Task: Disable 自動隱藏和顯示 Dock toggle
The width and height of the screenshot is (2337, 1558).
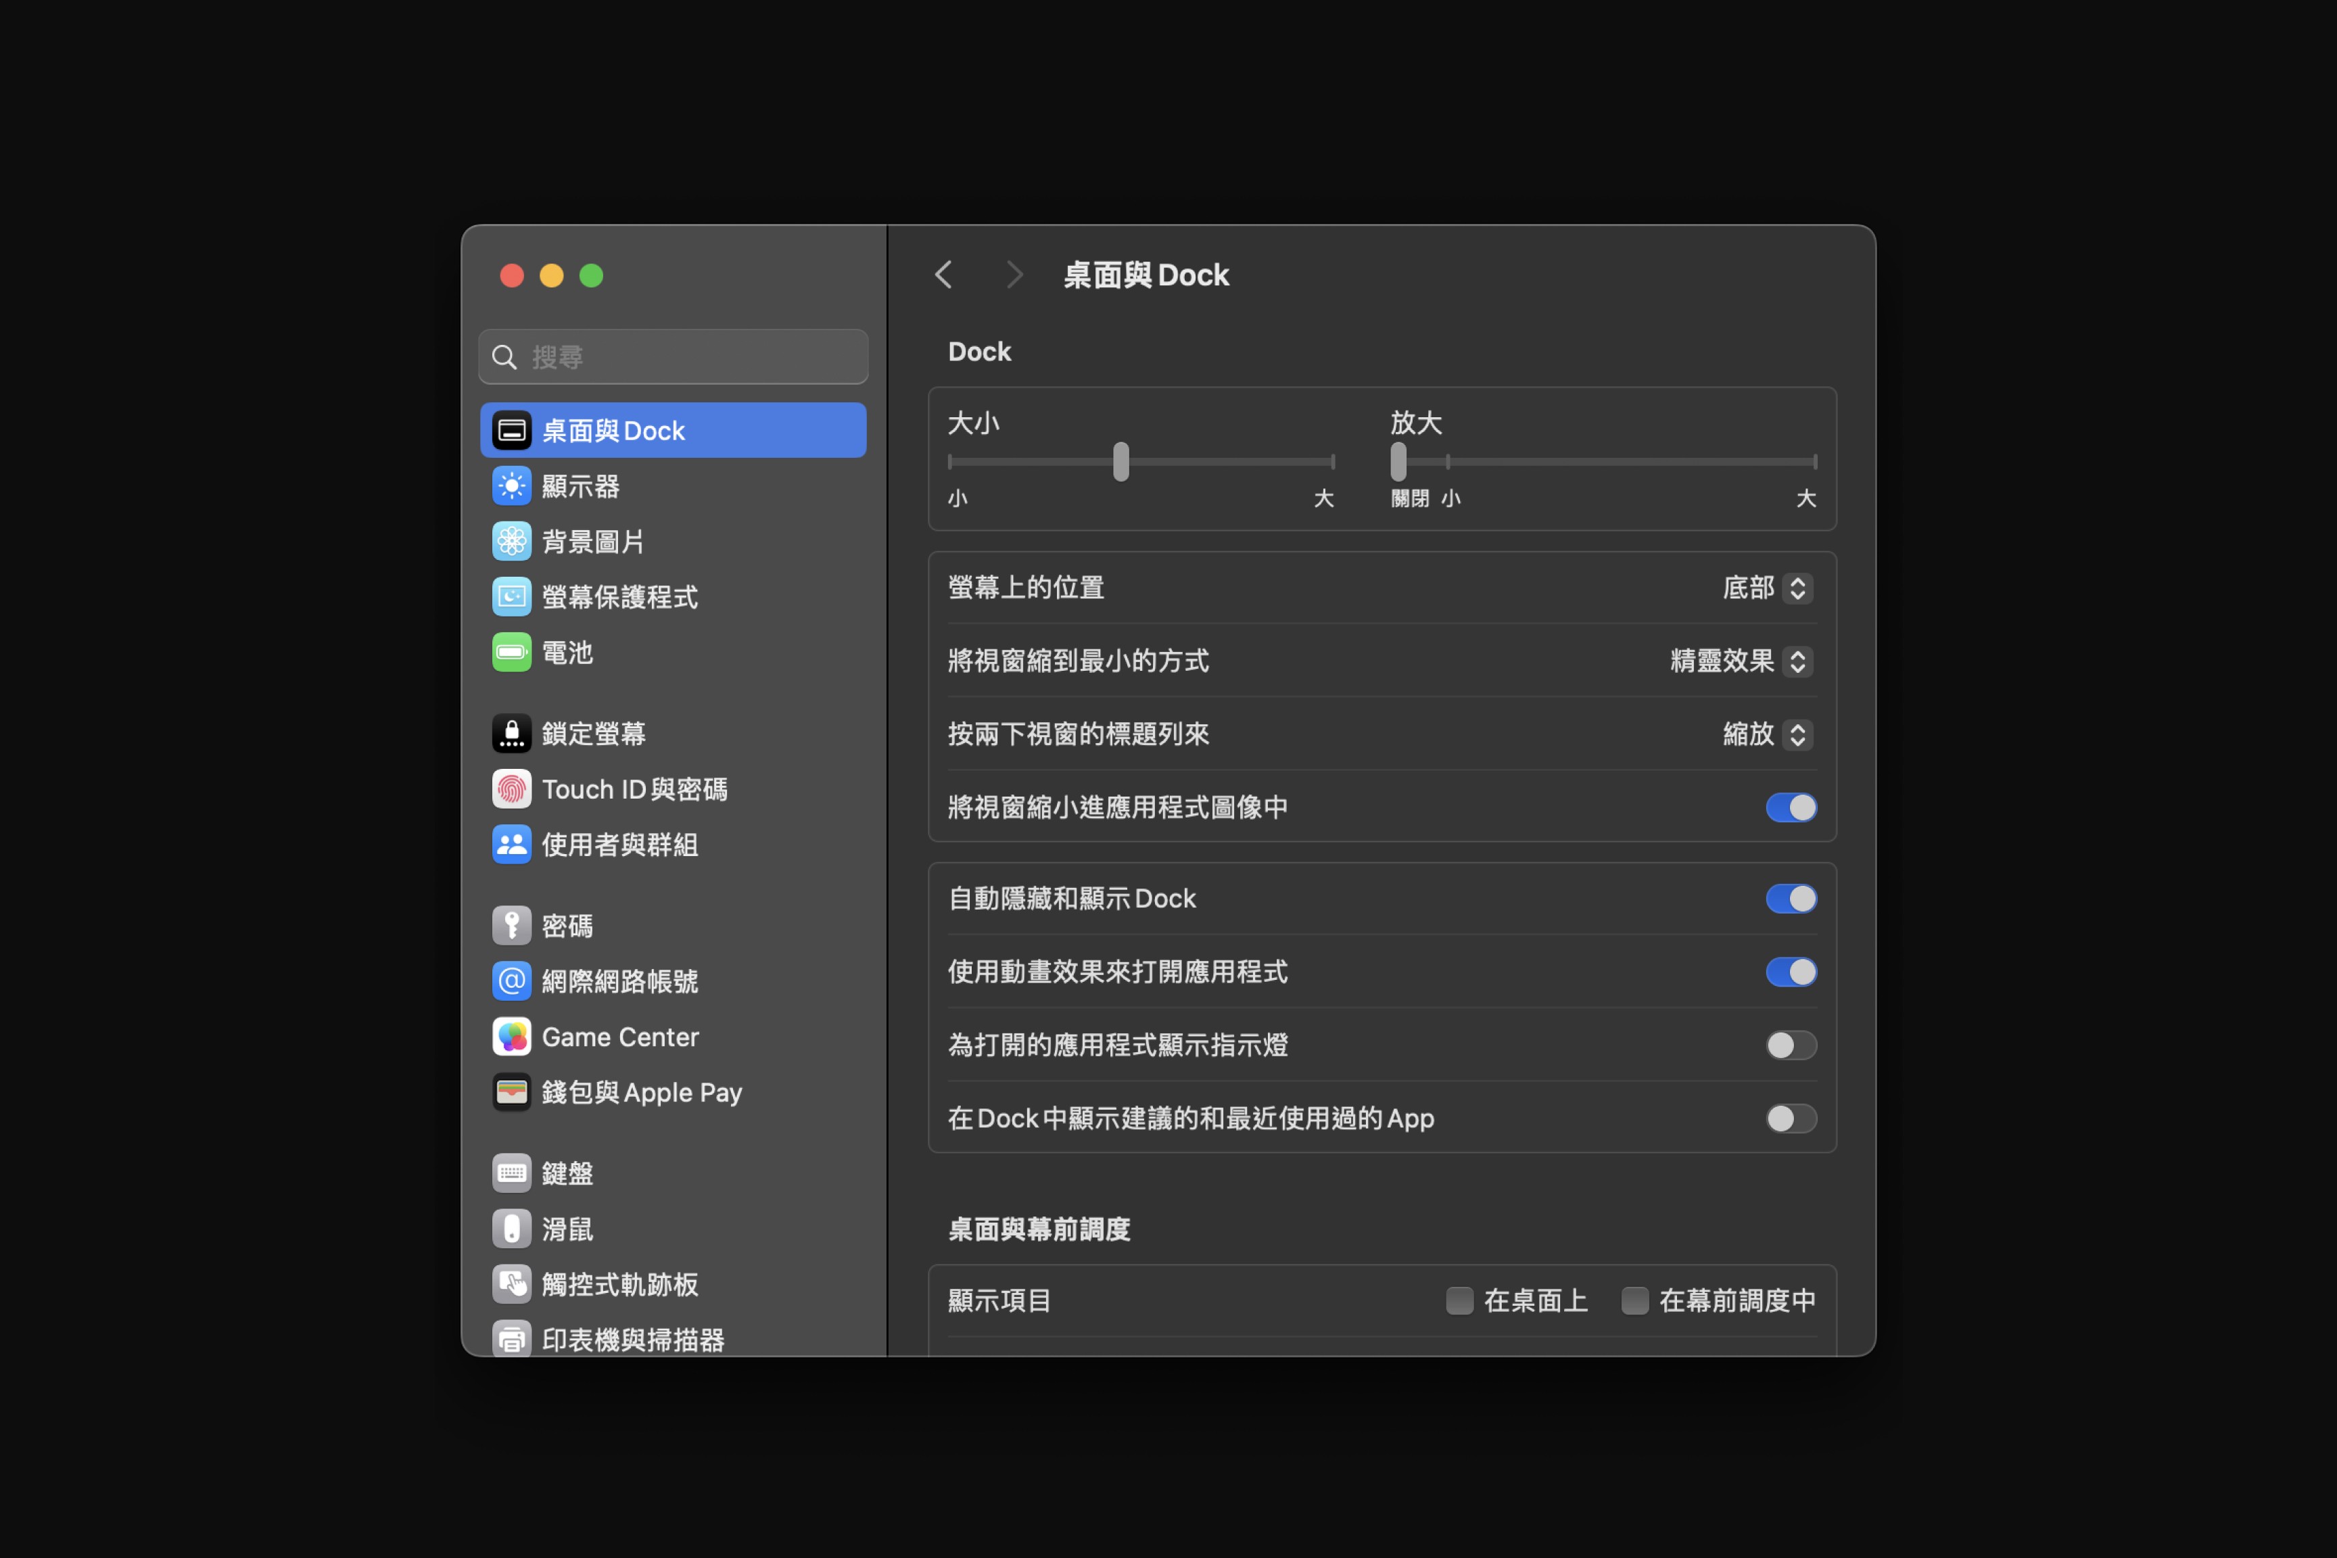Action: tap(1791, 898)
